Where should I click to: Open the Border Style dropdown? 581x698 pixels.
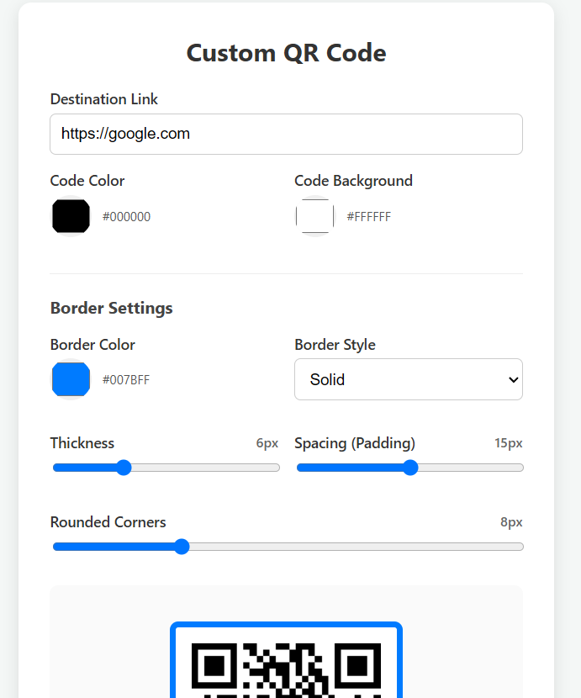[x=409, y=379]
